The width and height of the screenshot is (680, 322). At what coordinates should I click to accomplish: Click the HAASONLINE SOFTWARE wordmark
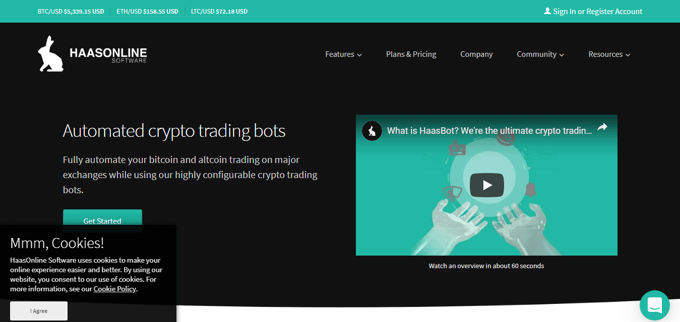(x=108, y=55)
